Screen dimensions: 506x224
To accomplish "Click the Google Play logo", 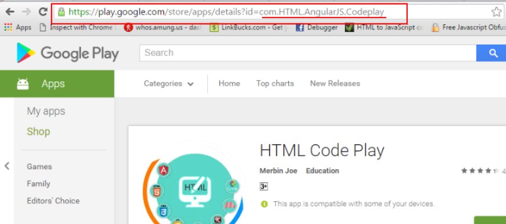I will point(68,53).
